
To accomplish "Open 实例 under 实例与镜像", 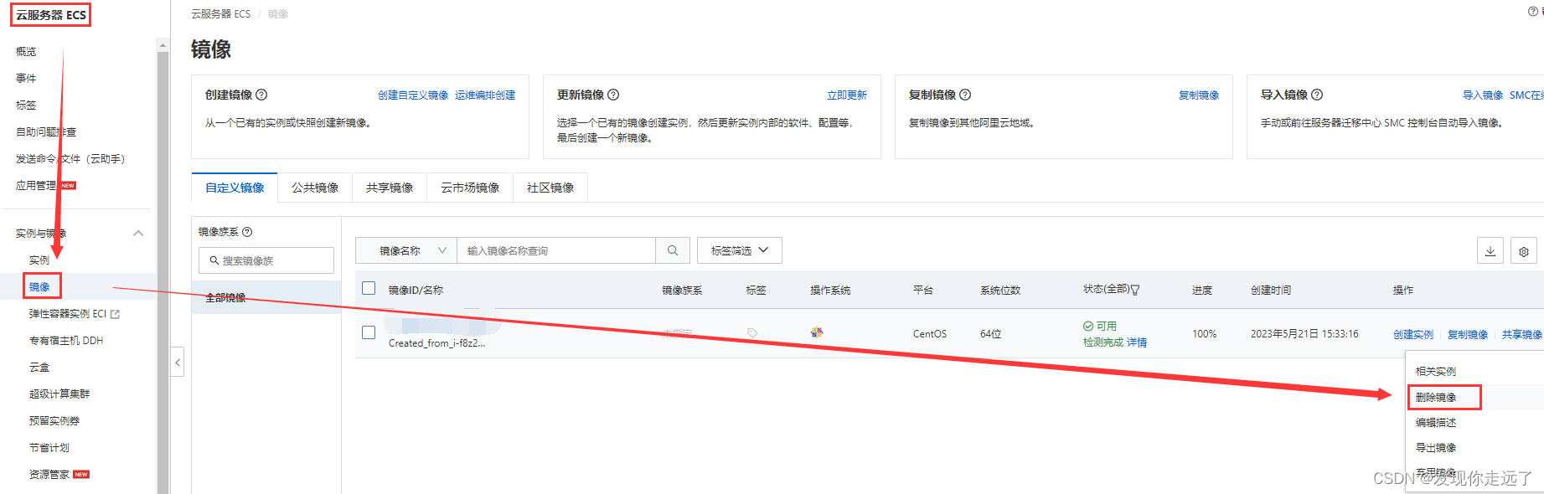I will coord(39,260).
